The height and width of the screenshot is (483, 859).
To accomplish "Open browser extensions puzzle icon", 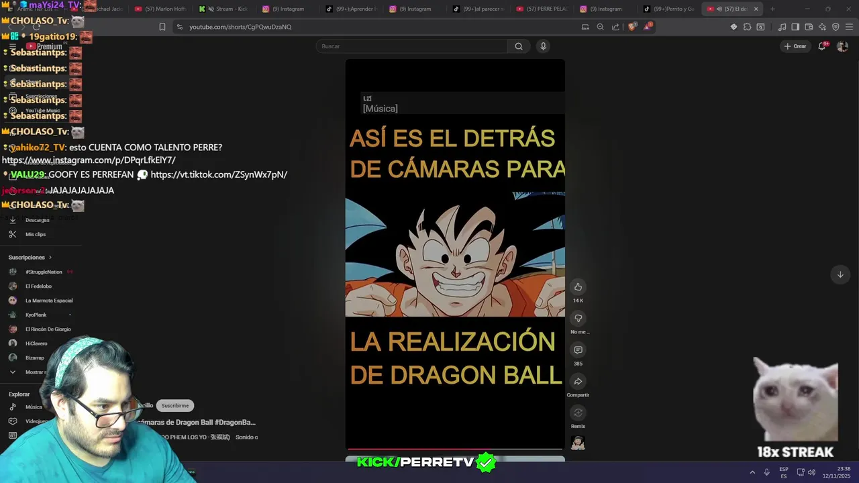I will [747, 27].
